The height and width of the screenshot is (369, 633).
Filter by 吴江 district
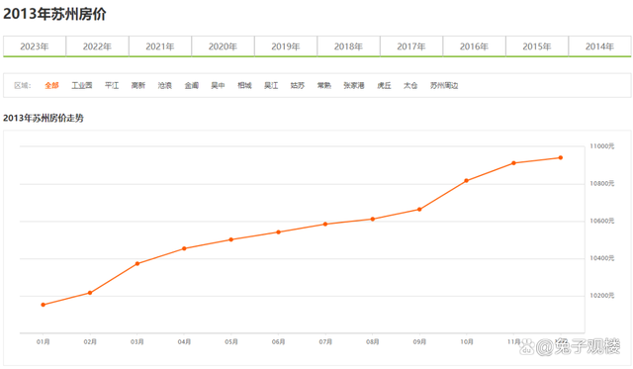(x=271, y=85)
